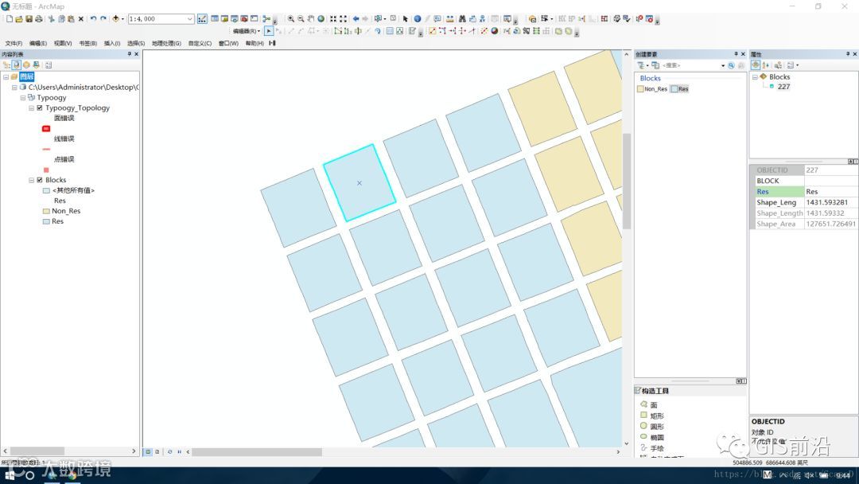Select the cyan highlighted block polygon

pos(360,183)
